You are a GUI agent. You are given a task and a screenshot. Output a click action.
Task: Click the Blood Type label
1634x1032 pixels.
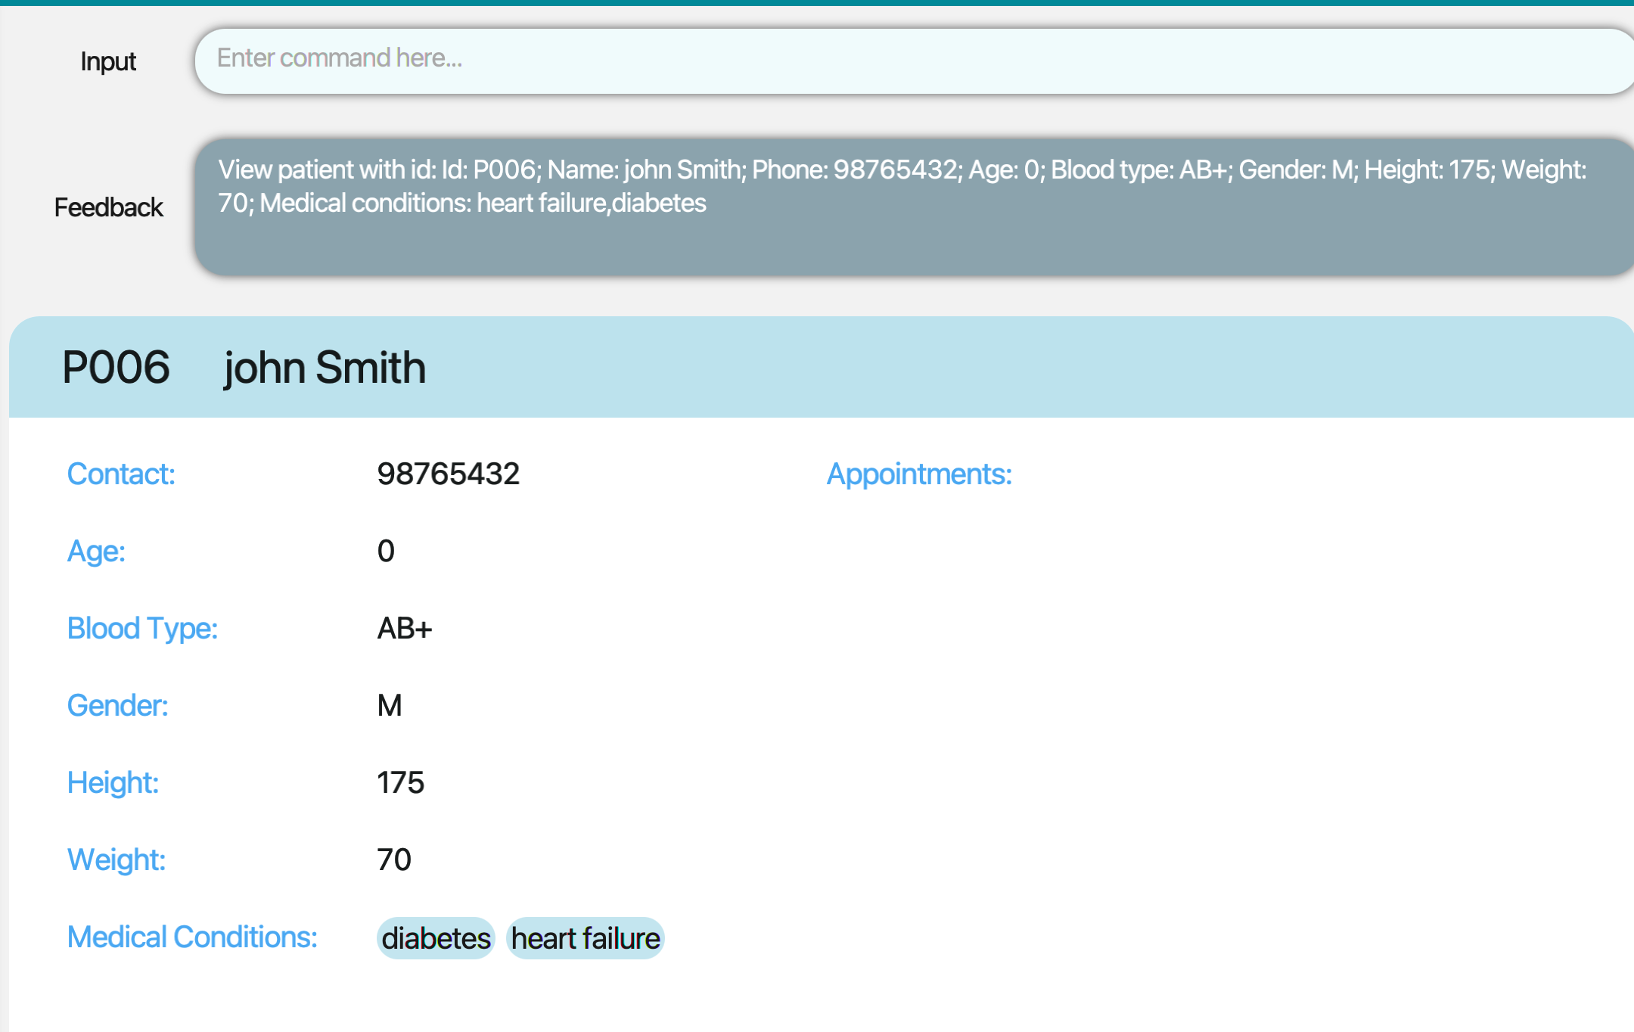[x=142, y=629]
